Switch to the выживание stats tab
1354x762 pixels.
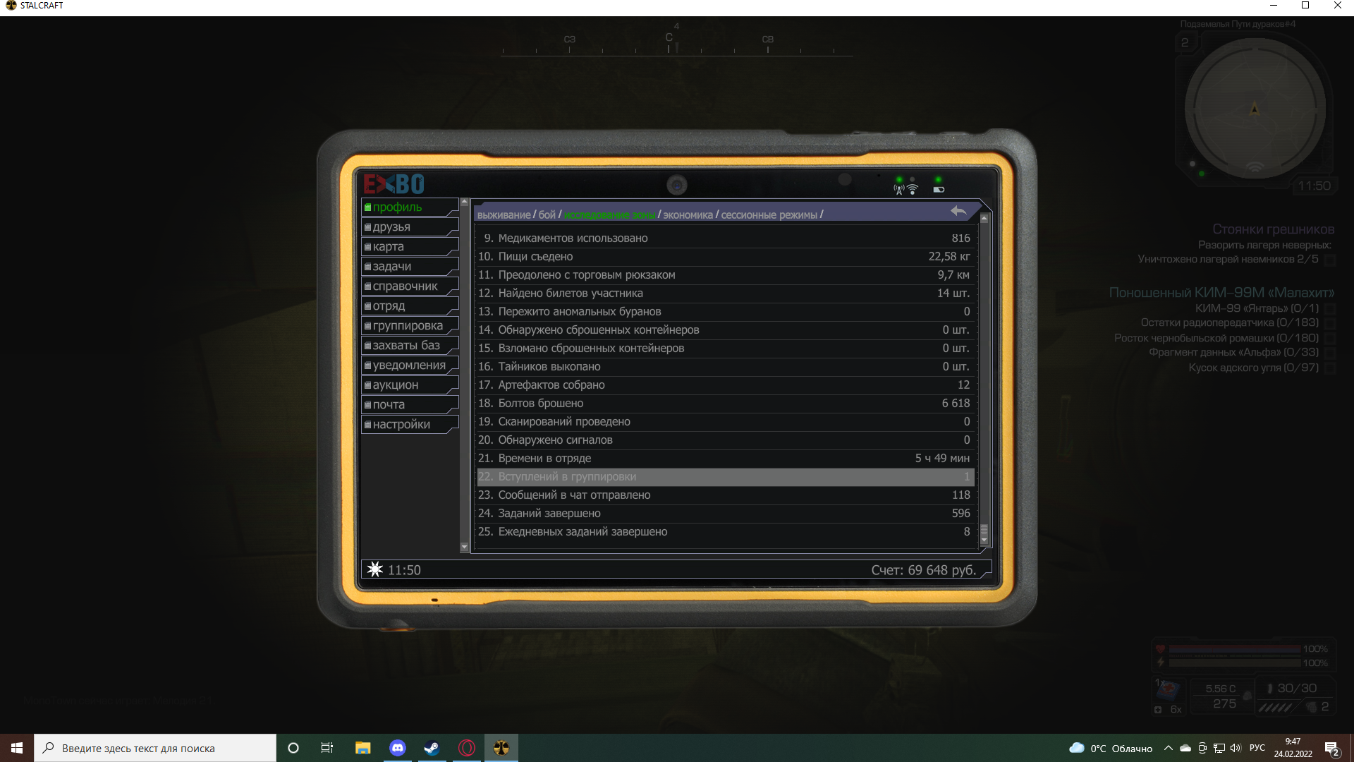(504, 215)
